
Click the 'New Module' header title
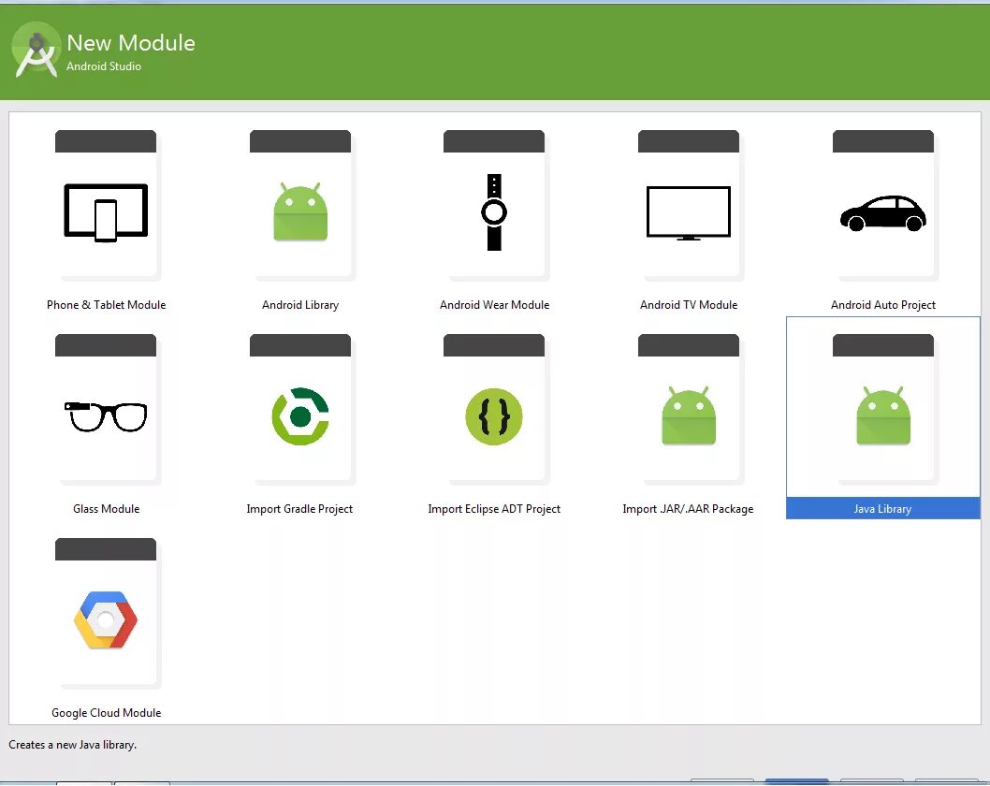pos(131,43)
